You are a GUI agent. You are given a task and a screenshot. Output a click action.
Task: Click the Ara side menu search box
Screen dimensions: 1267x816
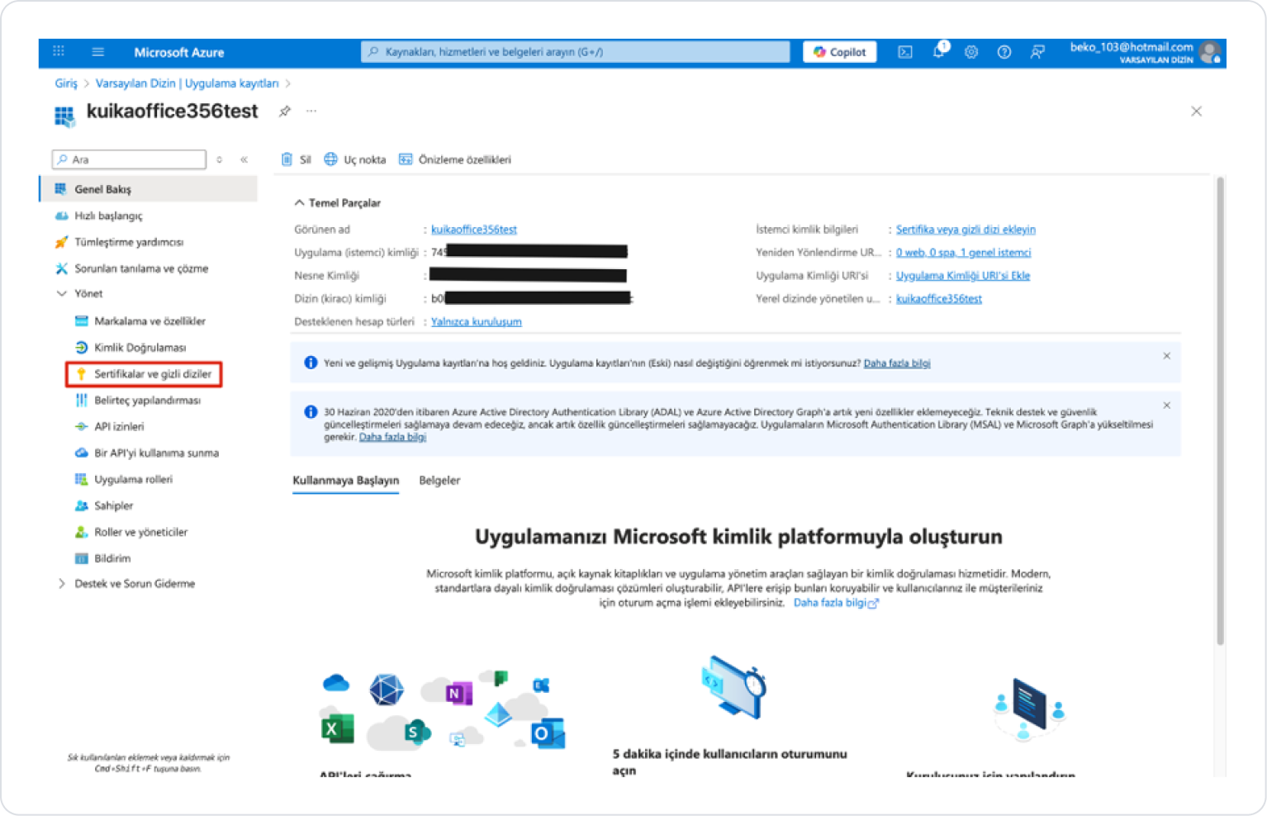point(129,159)
